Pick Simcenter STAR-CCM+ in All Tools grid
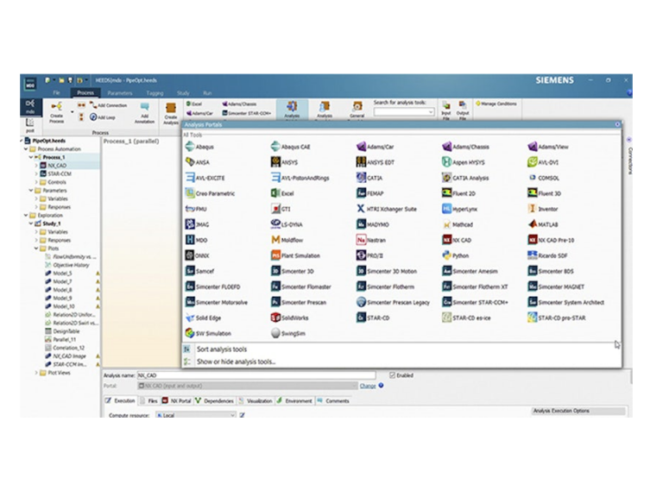Viewport: 663px width, 497px height. 476,302
